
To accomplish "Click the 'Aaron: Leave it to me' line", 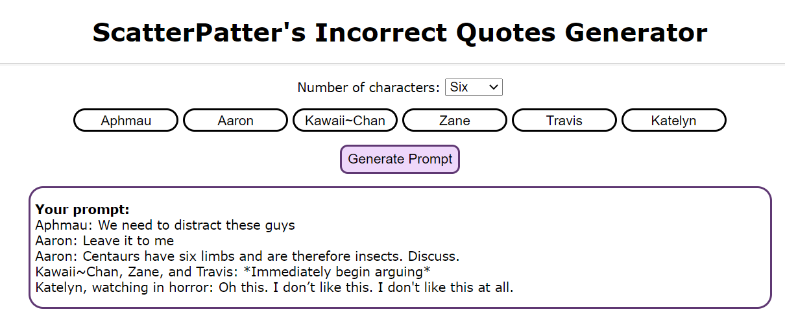I will coord(104,241).
